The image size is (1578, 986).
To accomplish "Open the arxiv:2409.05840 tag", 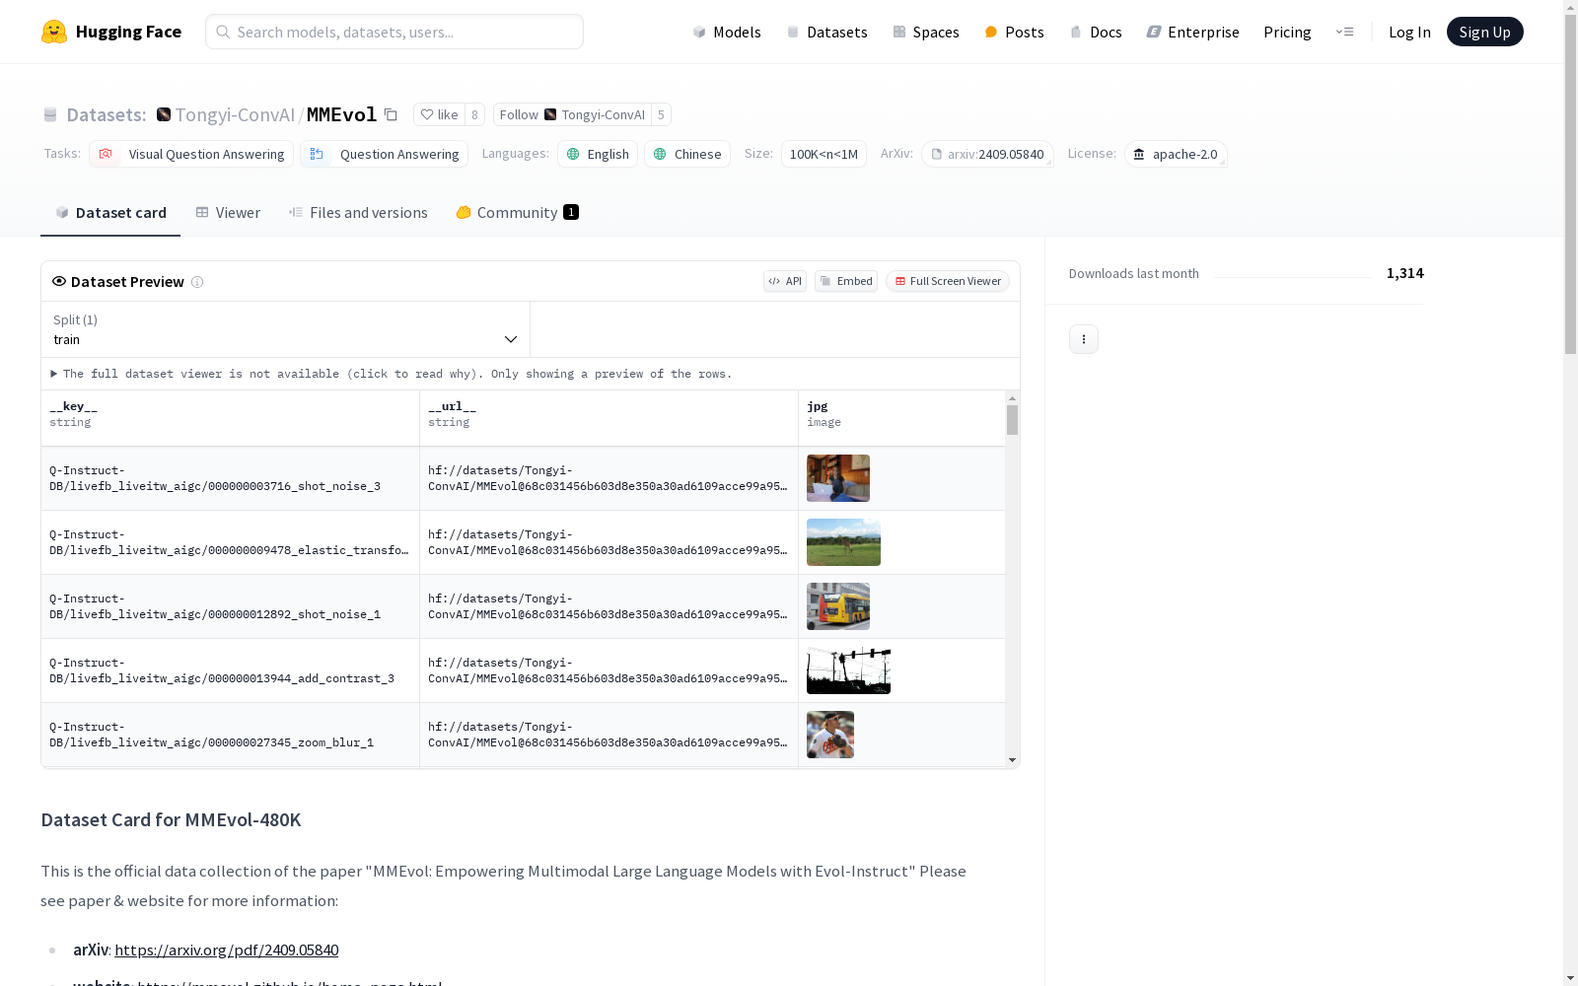I will 987,154.
